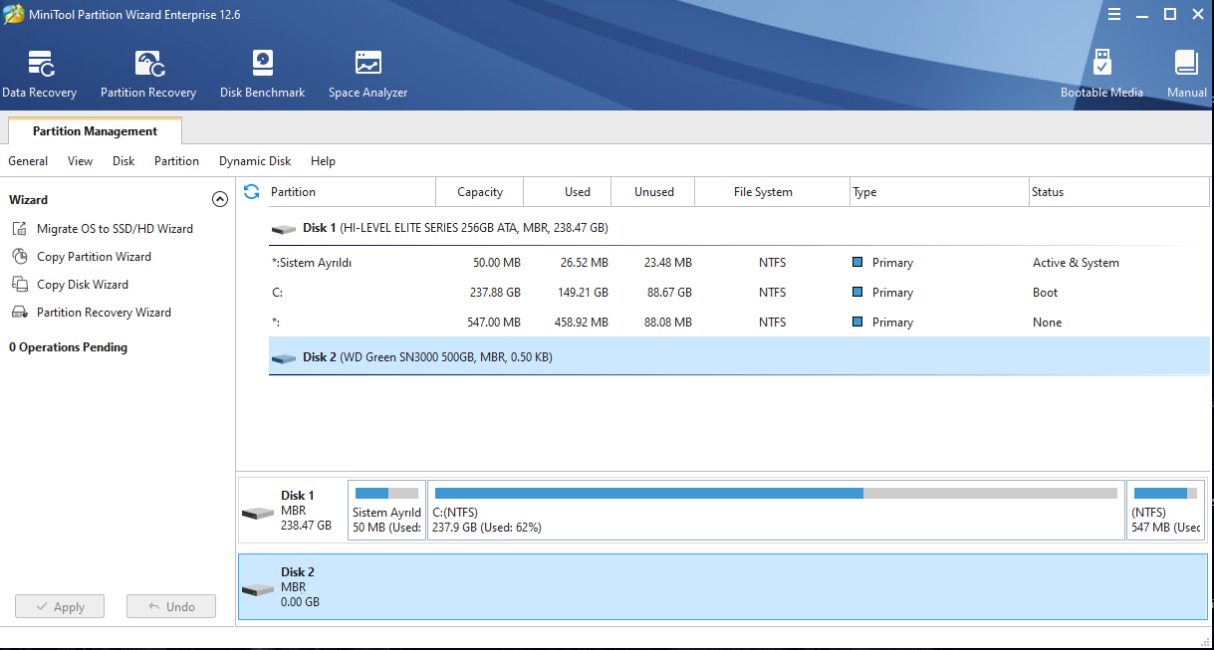Click the MiniTool app logo in title bar
The image size is (1214, 650).
tap(14, 14)
